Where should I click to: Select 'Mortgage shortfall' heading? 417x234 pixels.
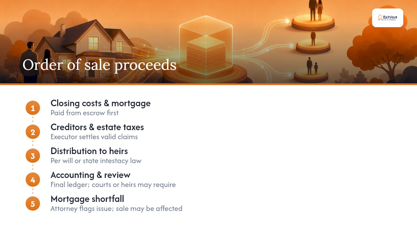point(87,199)
